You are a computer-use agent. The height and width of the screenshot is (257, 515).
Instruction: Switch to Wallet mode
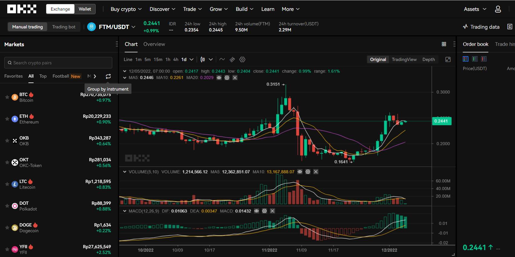[x=85, y=9]
